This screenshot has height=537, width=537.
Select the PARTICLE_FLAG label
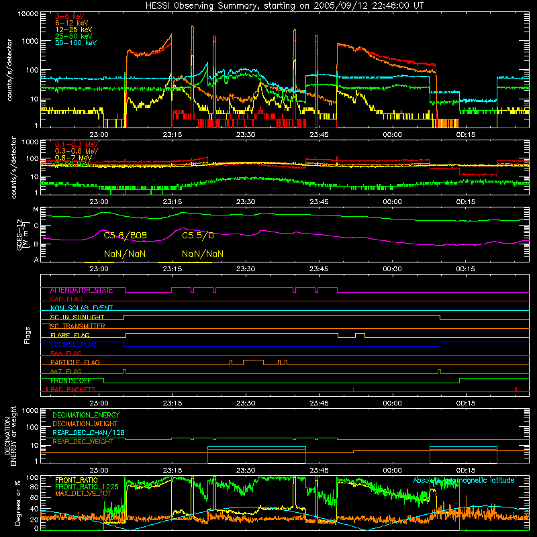(75, 362)
